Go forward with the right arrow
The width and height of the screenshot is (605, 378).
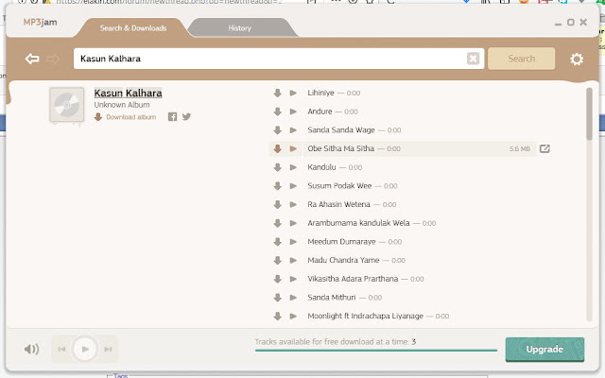pos(53,59)
